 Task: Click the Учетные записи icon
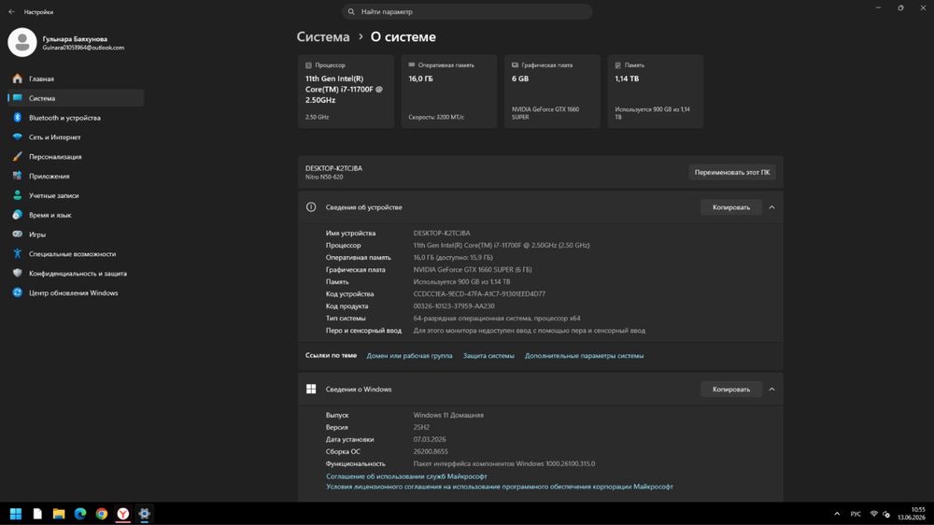click(x=17, y=195)
